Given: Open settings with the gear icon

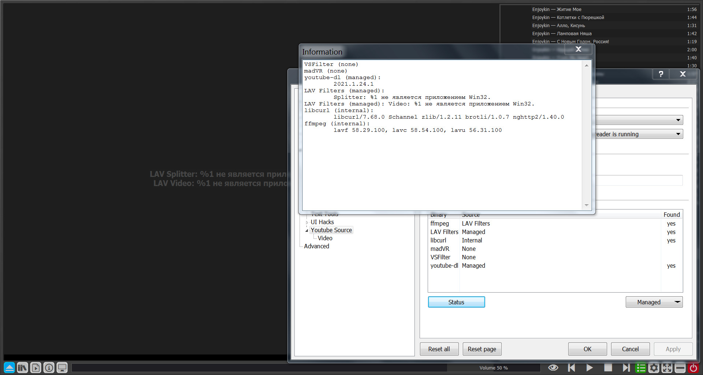Looking at the screenshot, I should click(654, 368).
